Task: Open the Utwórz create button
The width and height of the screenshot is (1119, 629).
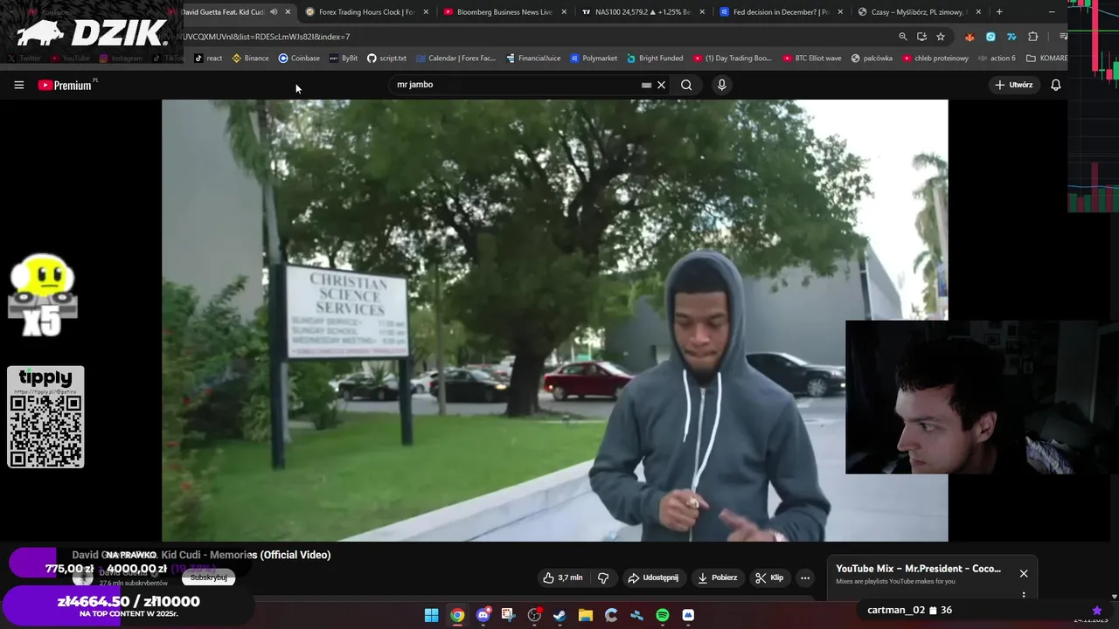Action: pyautogui.click(x=1013, y=85)
